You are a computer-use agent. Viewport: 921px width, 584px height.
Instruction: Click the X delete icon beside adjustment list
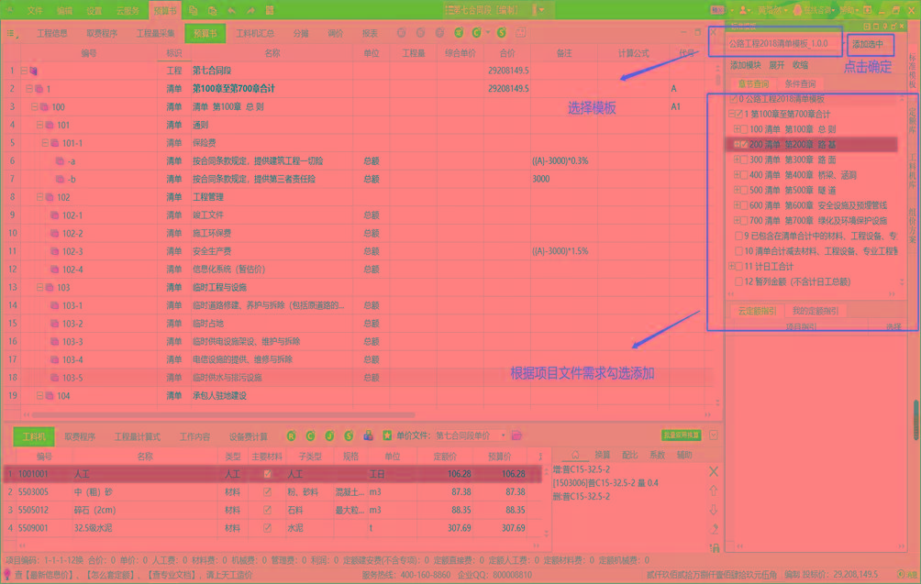click(x=714, y=471)
